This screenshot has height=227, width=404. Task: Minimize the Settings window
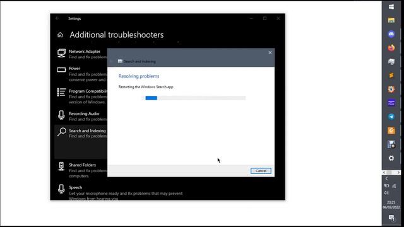tap(251, 18)
